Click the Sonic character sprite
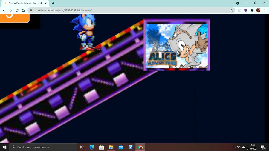269x151 pixels. coord(85,32)
